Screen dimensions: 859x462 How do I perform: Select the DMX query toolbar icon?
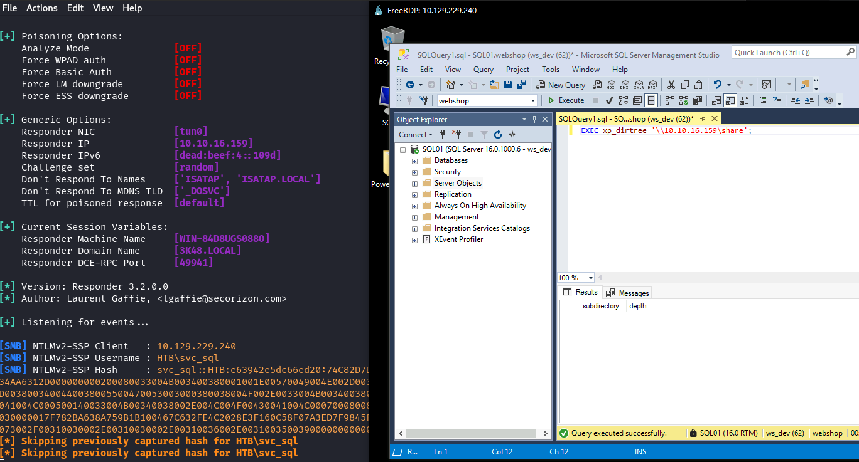pos(625,85)
